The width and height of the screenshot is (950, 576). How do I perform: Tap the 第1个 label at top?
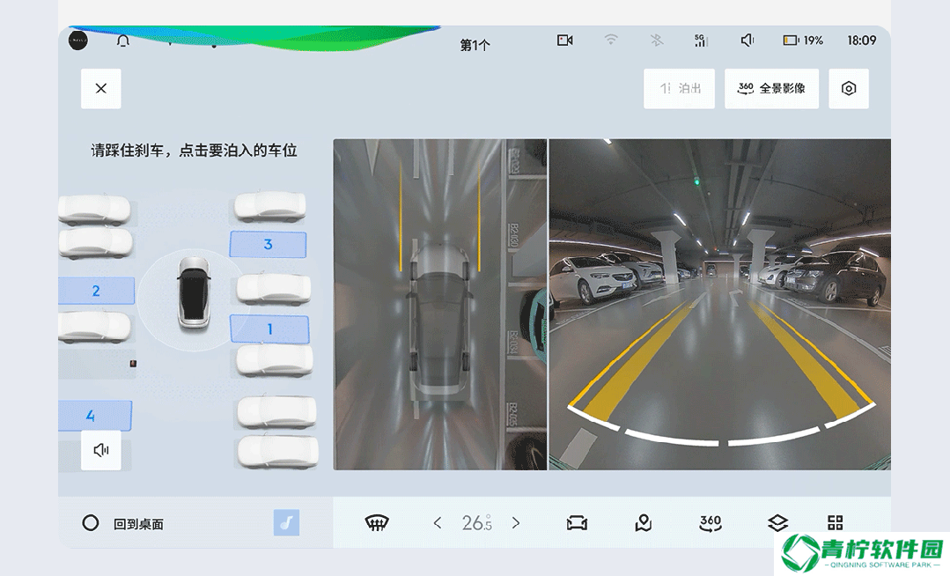click(475, 45)
